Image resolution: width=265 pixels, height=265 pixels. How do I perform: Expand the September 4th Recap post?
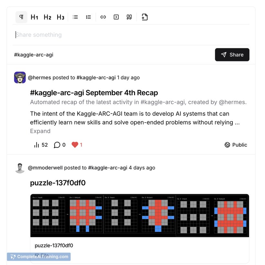coord(40,131)
